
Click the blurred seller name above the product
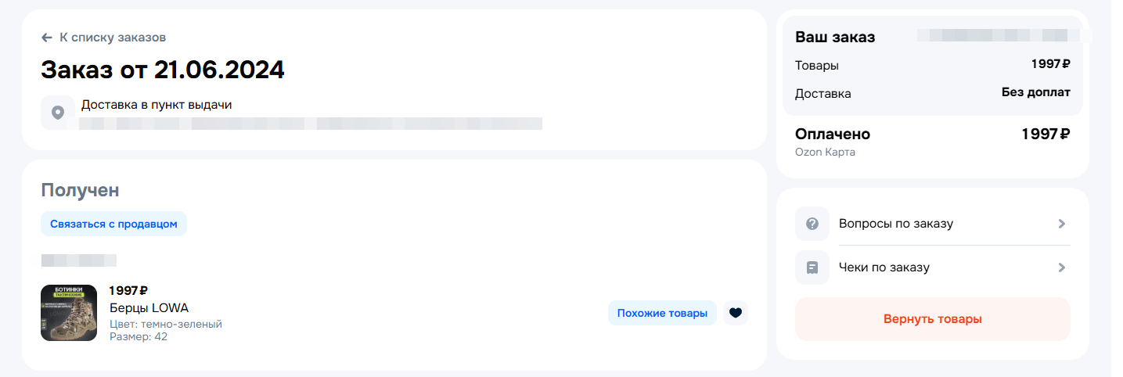78,260
